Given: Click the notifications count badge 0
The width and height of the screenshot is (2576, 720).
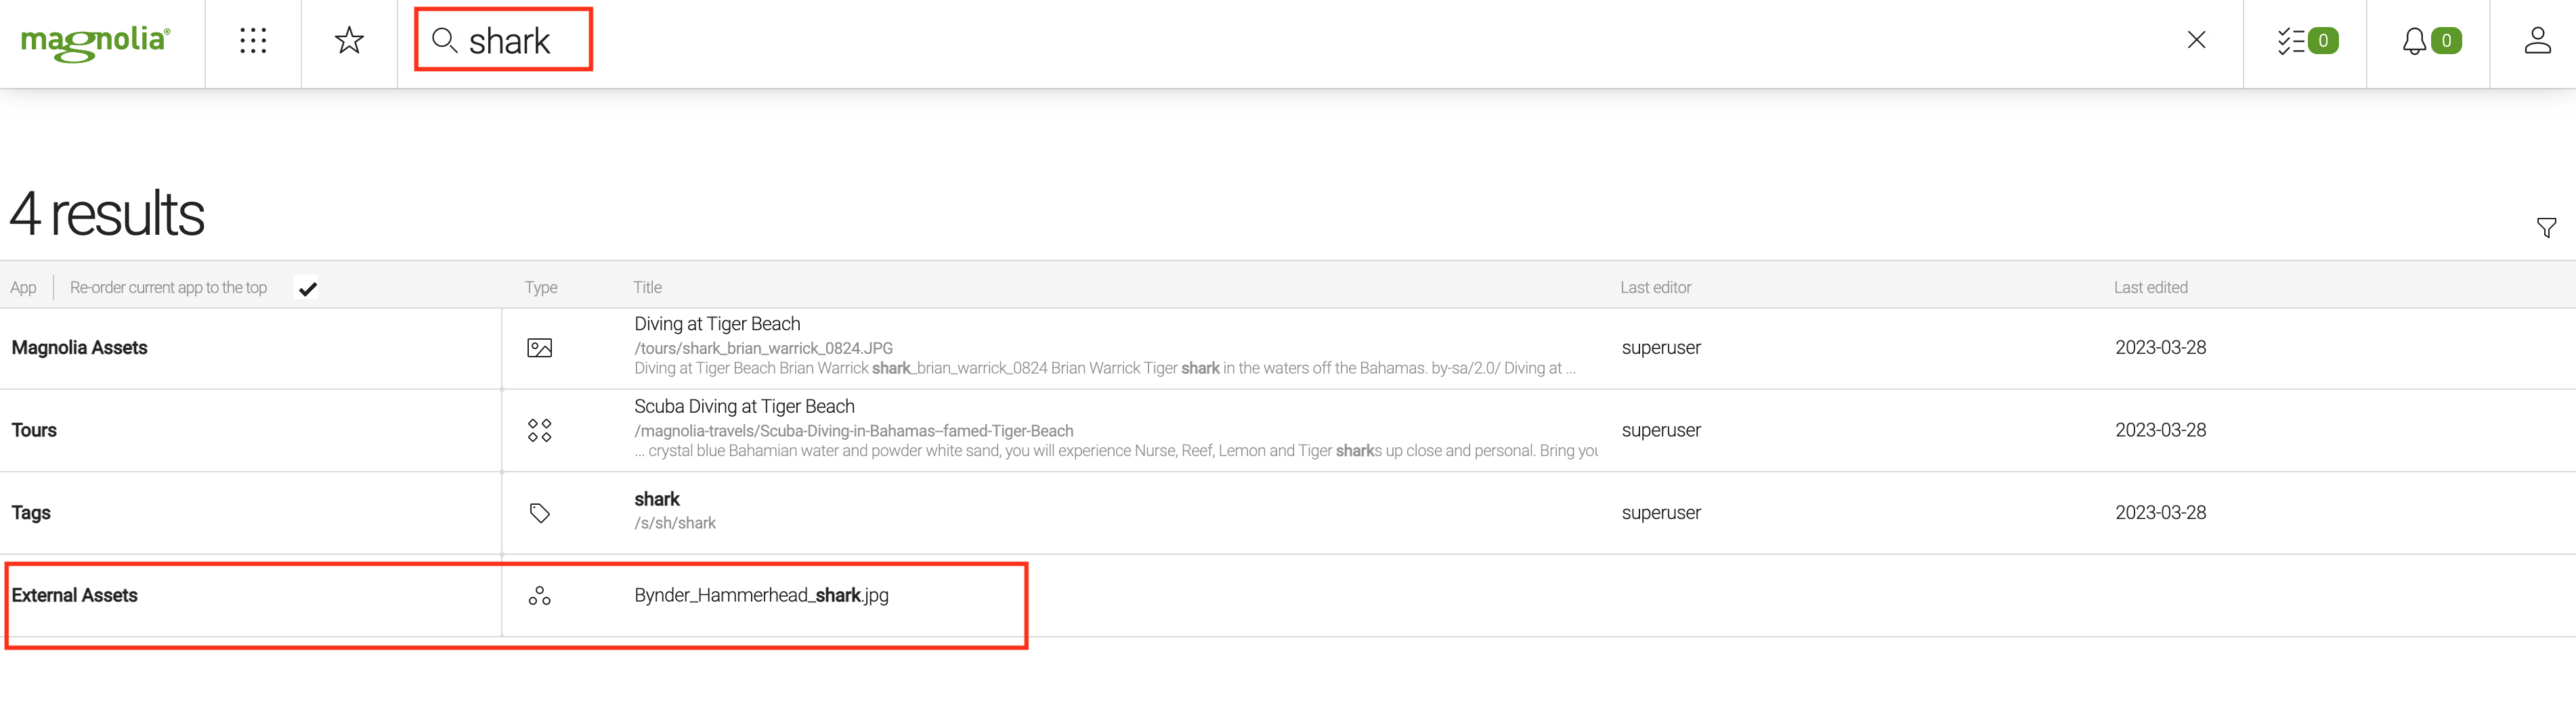Looking at the screenshot, I should 2446,41.
